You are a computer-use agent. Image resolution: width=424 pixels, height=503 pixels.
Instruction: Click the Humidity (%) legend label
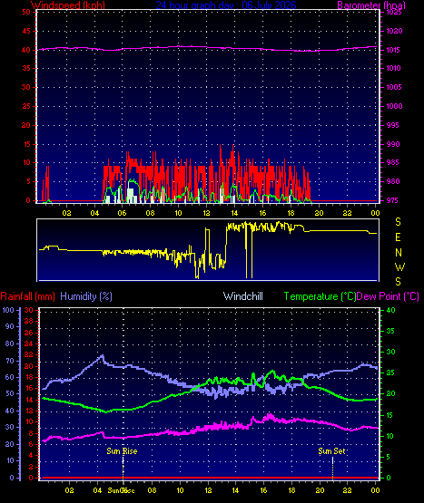(x=86, y=296)
